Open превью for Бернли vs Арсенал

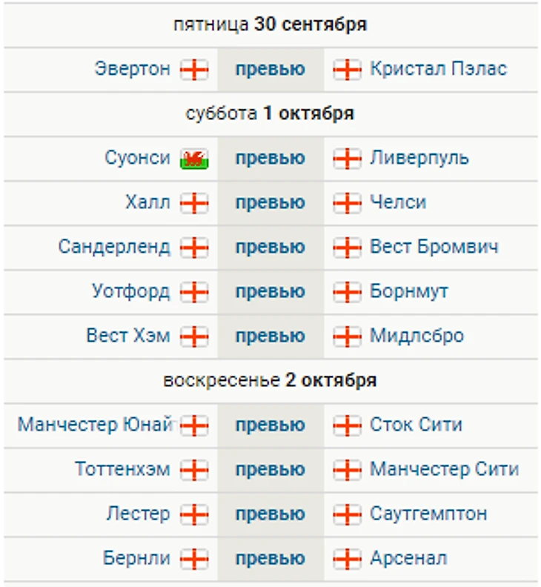(x=270, y=559)
